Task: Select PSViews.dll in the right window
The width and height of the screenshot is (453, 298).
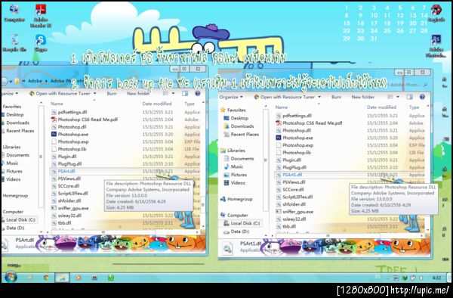Action: pyautogui.click(x=294, y=182)
